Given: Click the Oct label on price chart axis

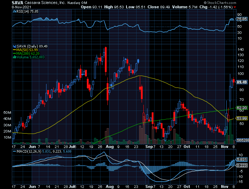Looking at the screenshot, I should (x=187, y=147).
